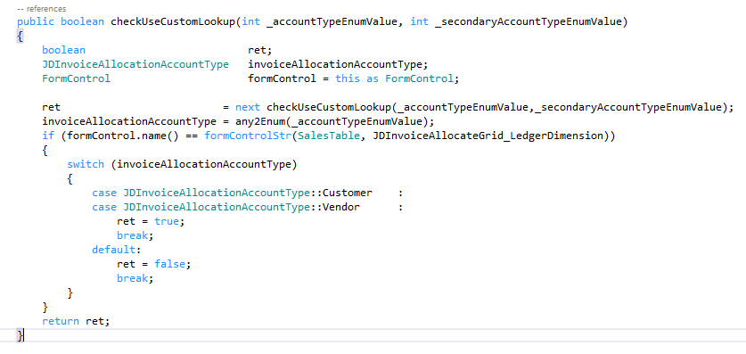The height and width of the screenshot is (354, 746).
Task: Click 'invoiceAllocationAccountType;' variable declaration name
Action: (x=339, y=65)
